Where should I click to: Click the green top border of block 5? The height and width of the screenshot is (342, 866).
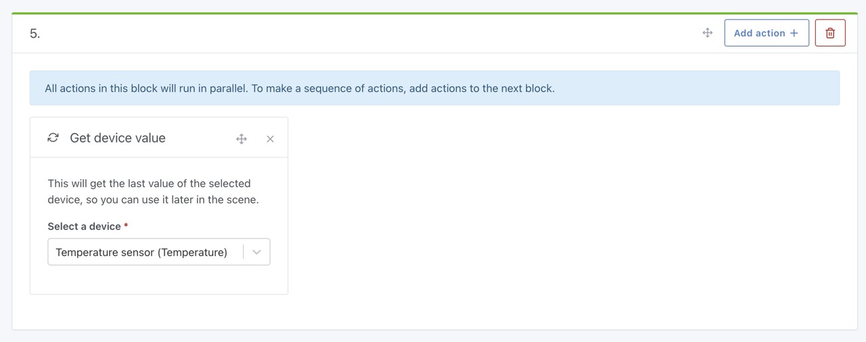[x=434, y=14]
